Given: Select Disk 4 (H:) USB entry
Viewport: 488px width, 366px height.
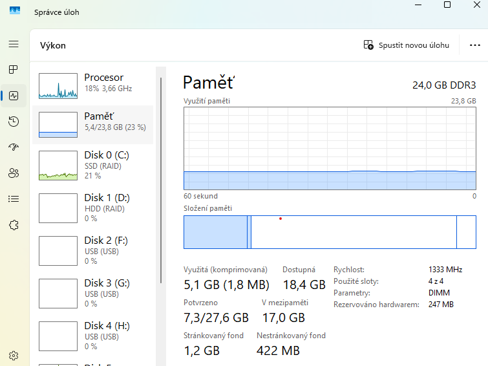Looking at the screenshot, I should click(x=94, y=336).
